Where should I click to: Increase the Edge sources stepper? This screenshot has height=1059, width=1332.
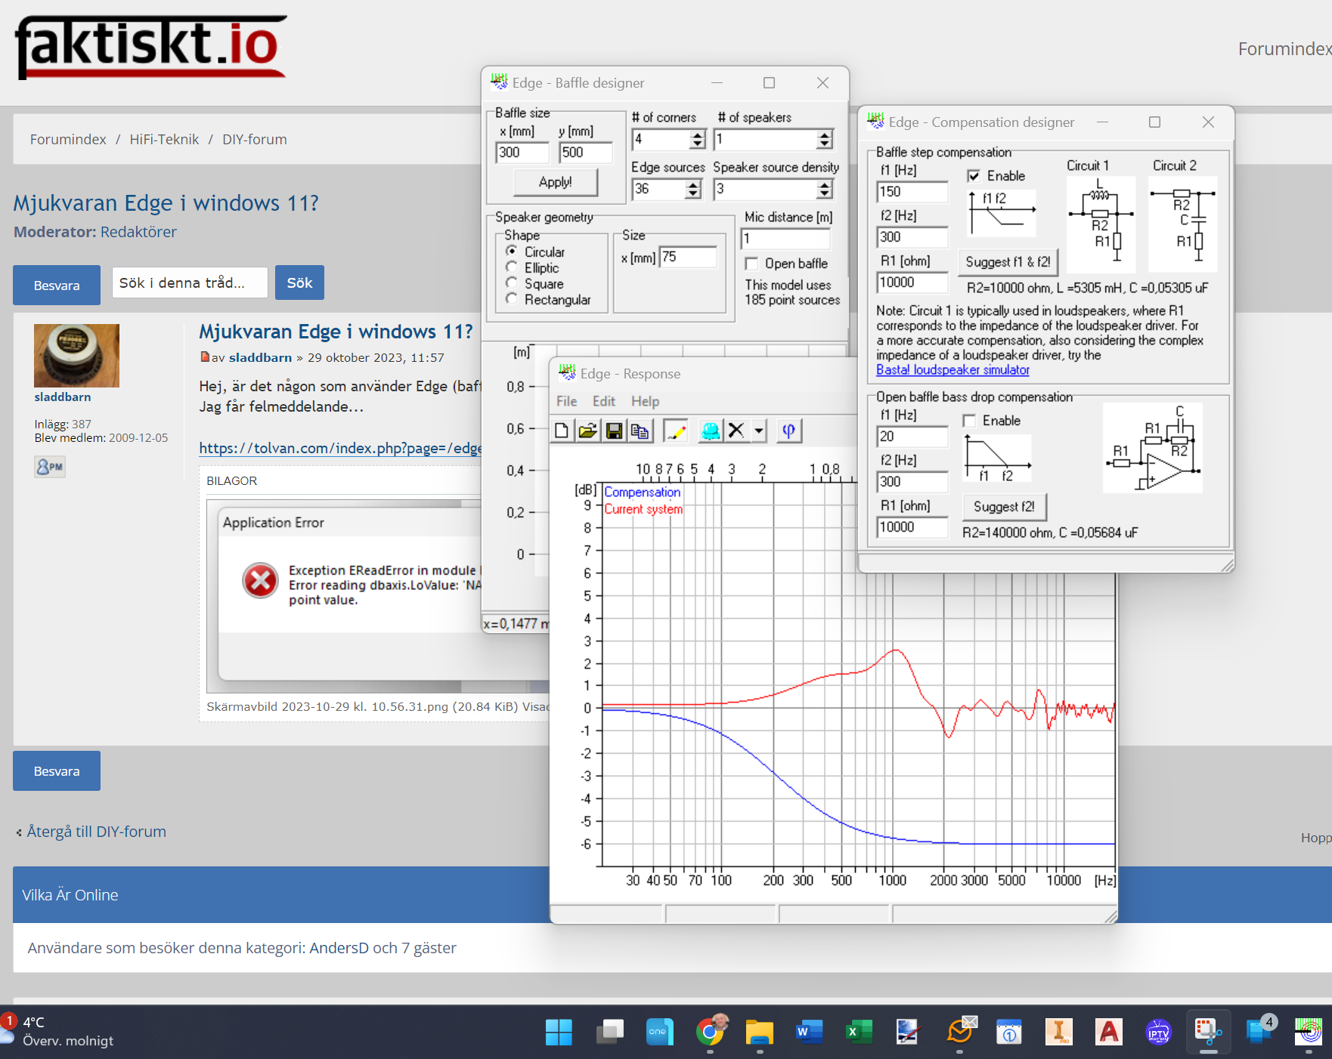pos(693,185)
